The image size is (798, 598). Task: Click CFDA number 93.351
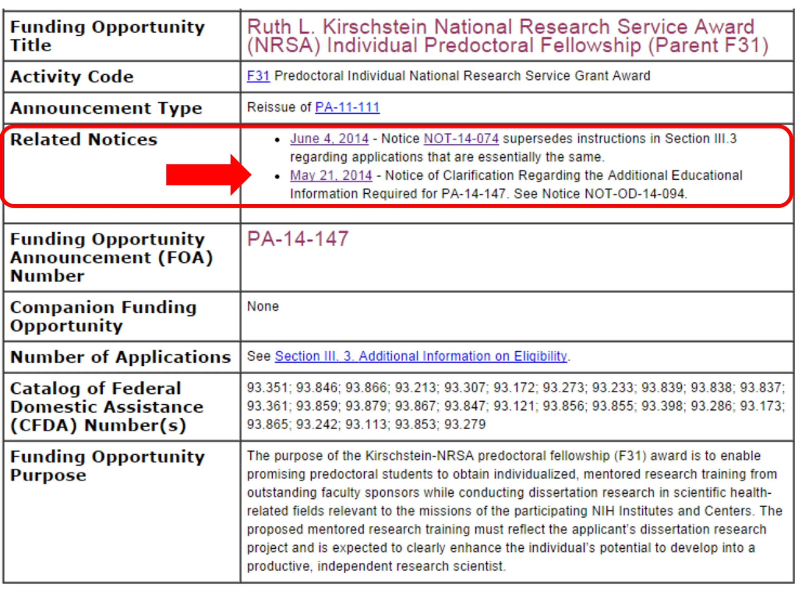tap(267, 388)
